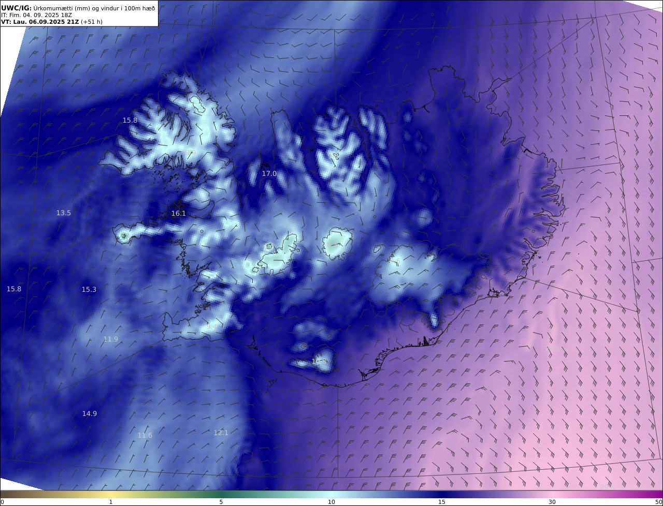Click the 11.9 value label on the map
663x506 pixels.
pyautogui.click(x=111, y=339)
